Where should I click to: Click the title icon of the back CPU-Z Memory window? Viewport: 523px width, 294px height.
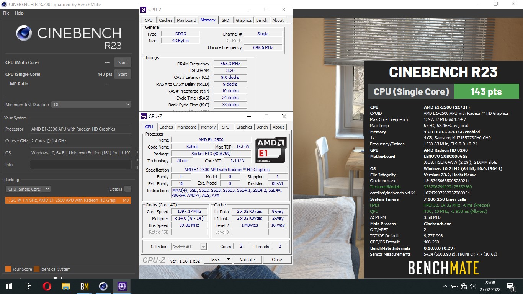[x=143, y=10]
